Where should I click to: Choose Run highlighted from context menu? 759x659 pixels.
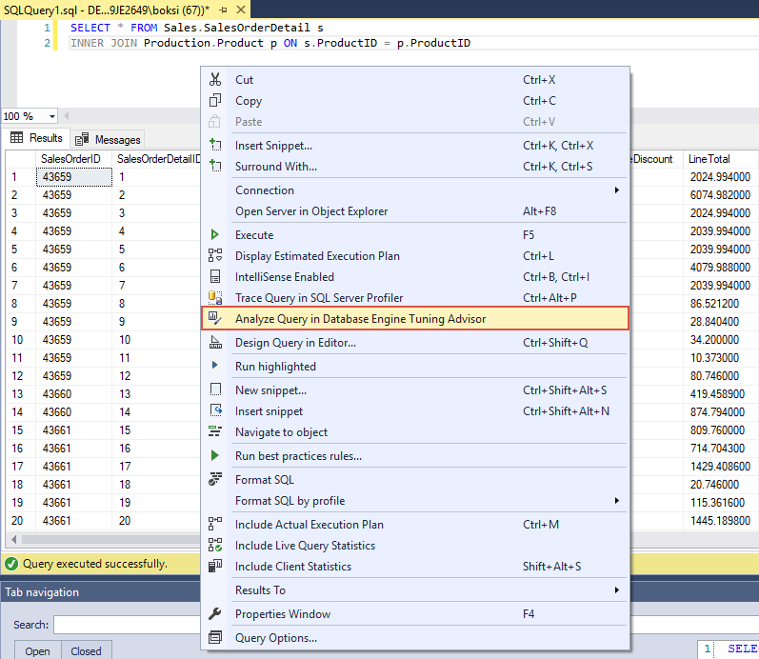(x=415, y=366)
